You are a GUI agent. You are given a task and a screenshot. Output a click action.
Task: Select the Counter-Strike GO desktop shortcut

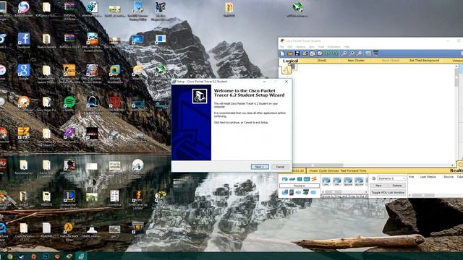coord(69,73)
